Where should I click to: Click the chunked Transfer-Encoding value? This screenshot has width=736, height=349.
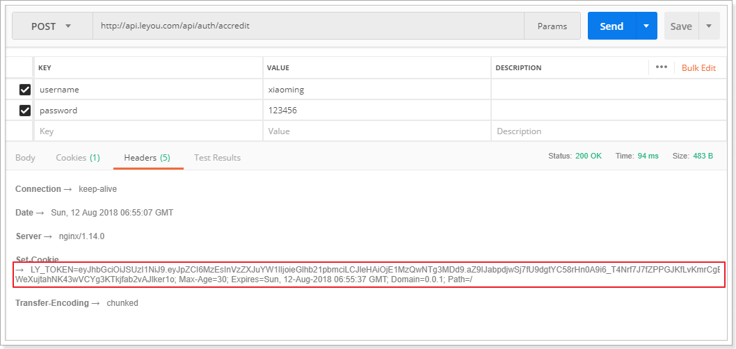[122, 303]
